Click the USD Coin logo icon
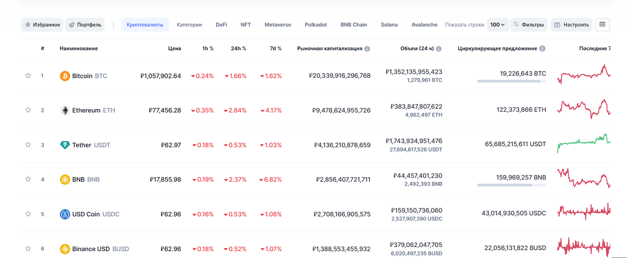 [65, 214]
